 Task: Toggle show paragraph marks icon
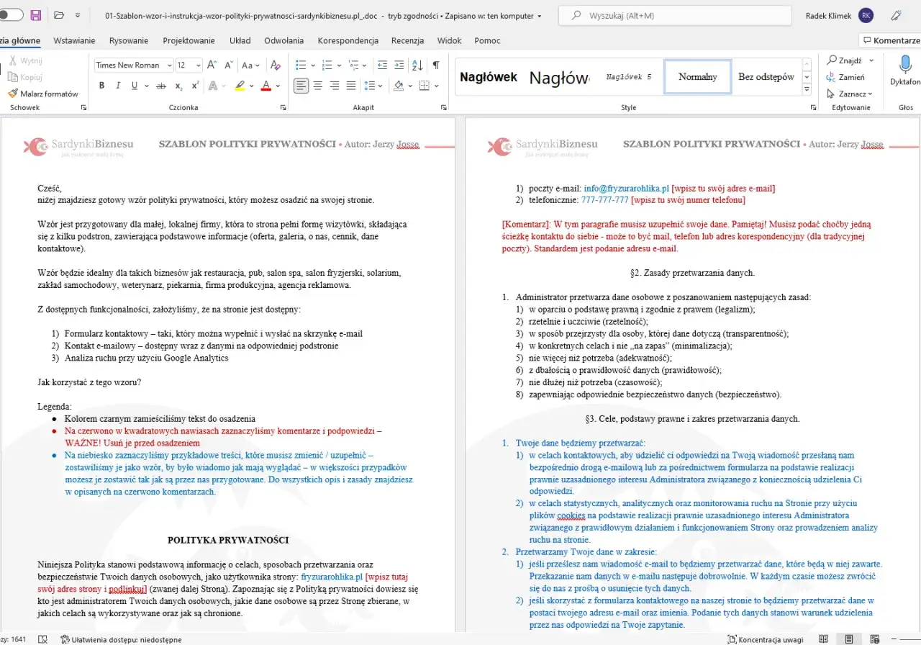(435, 65)
